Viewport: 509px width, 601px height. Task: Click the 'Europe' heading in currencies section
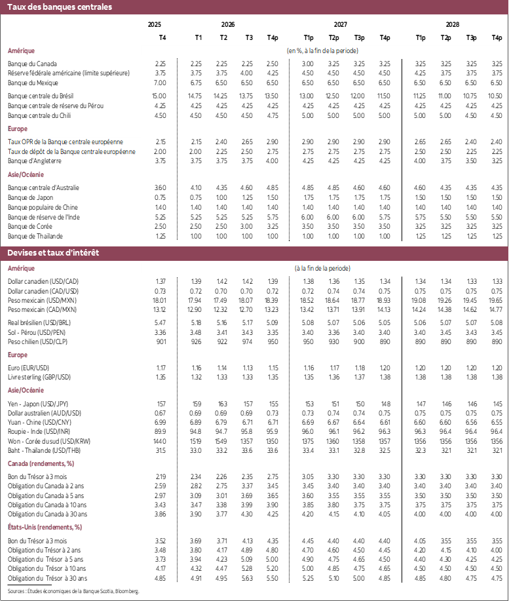17,355
